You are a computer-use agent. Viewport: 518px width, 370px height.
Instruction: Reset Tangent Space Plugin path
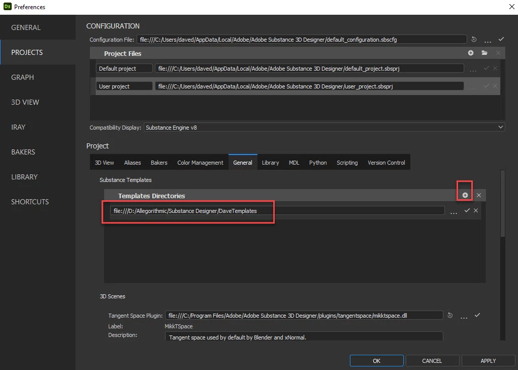pyautogui.click(x=450, y=315)
